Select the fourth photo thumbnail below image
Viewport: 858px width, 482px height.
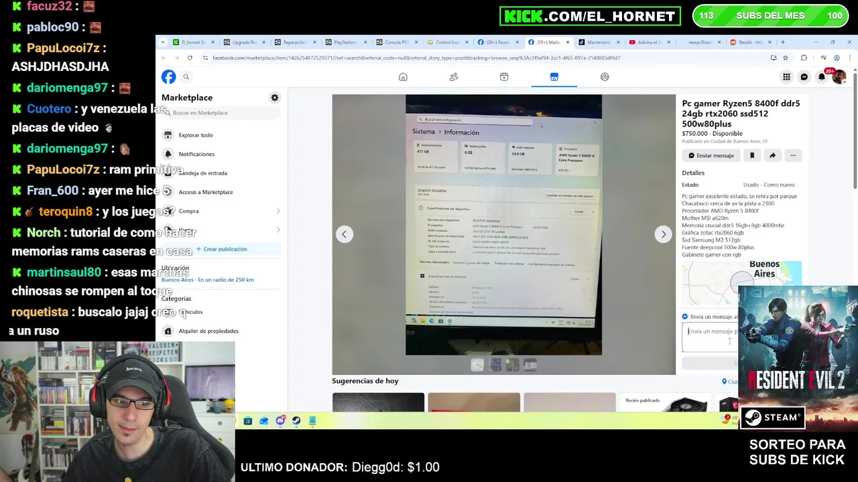point(530,364)
